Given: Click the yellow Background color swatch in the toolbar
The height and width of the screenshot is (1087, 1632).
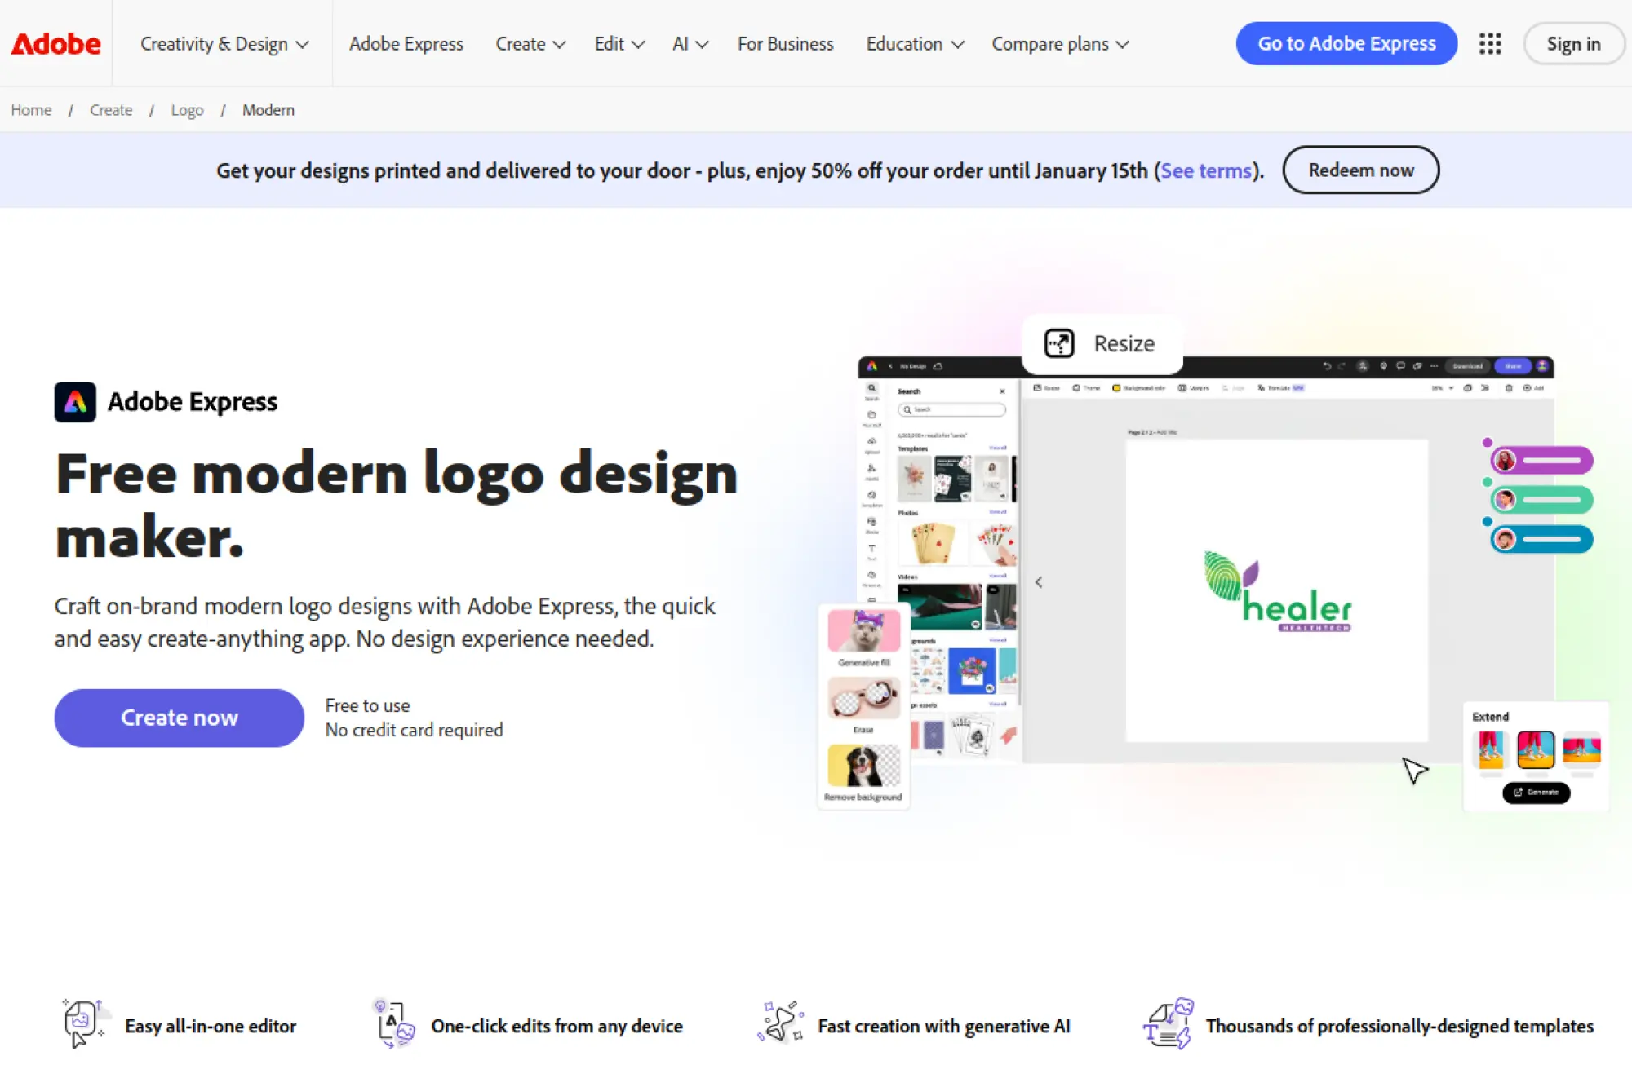Looking at the screenshot, I should pos(1116,388).
